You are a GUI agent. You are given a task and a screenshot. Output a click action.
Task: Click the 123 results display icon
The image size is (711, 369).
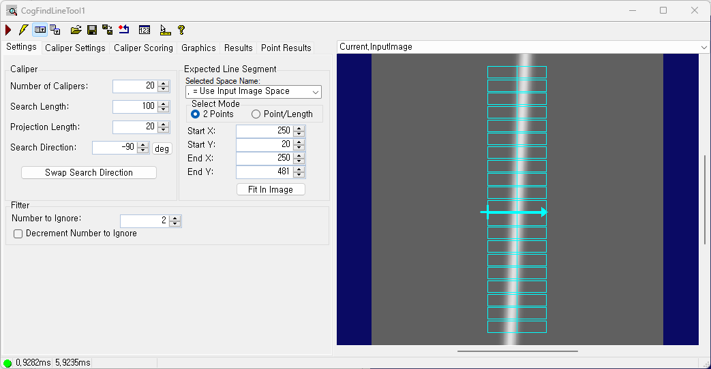coord(145,30)
